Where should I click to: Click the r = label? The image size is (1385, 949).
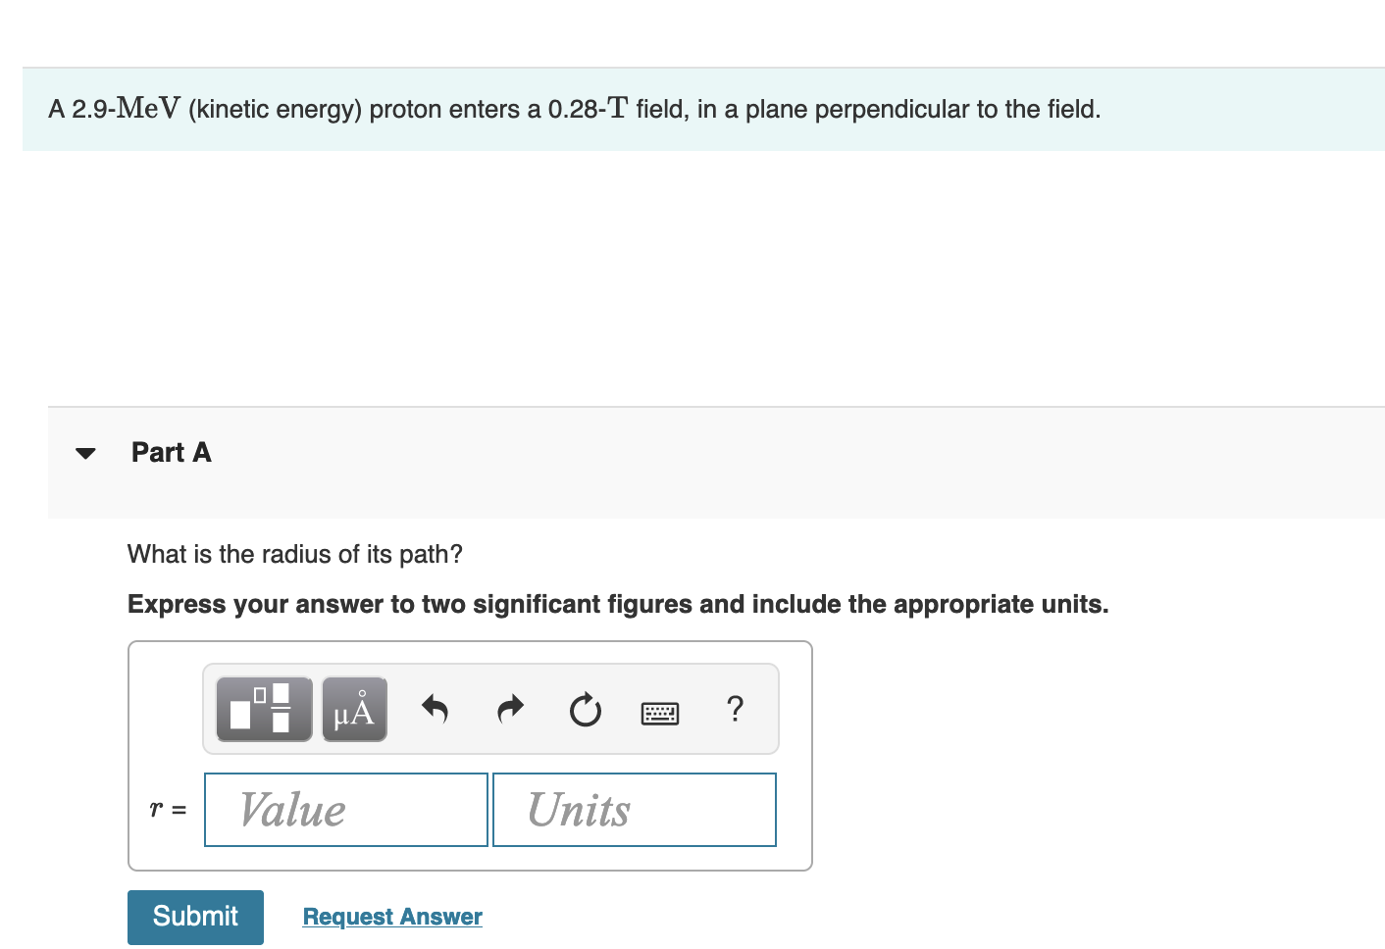click(166, 809)
